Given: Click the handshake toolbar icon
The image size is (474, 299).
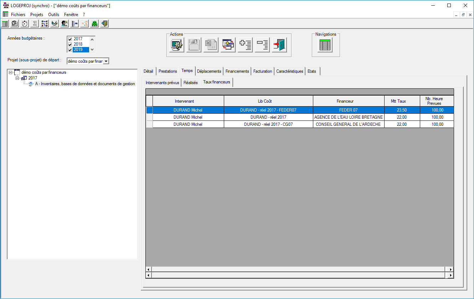Looking at the screenshot, I should click(x=55, y=24).
